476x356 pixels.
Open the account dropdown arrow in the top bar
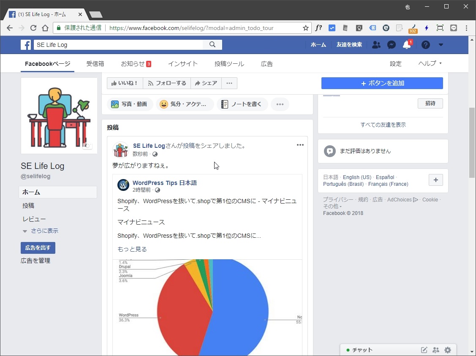[441, 45]
